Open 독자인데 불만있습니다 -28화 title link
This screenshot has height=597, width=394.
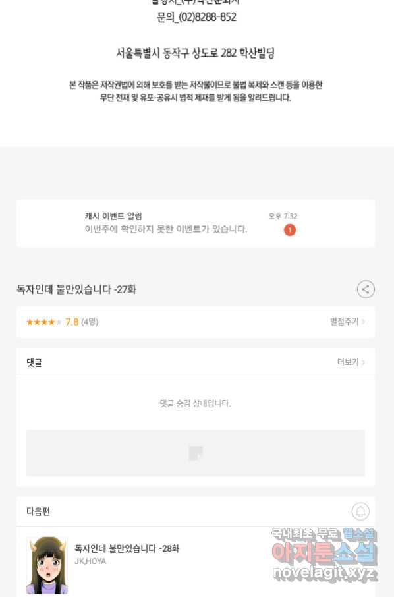[127, 548]
